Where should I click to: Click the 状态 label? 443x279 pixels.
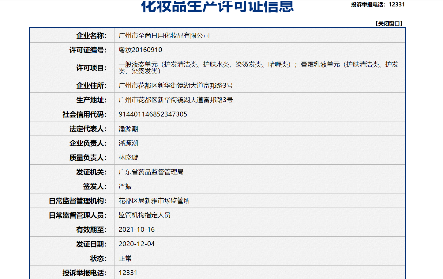98,258
